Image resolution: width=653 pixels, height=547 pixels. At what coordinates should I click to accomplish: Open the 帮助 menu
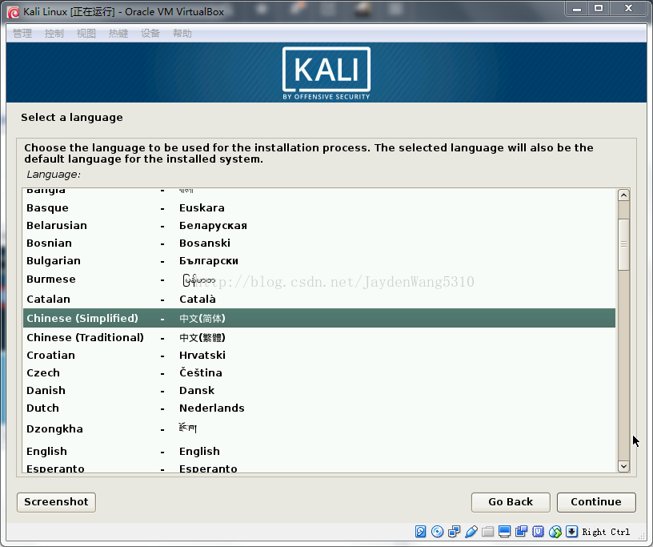(x=182, y=34)
